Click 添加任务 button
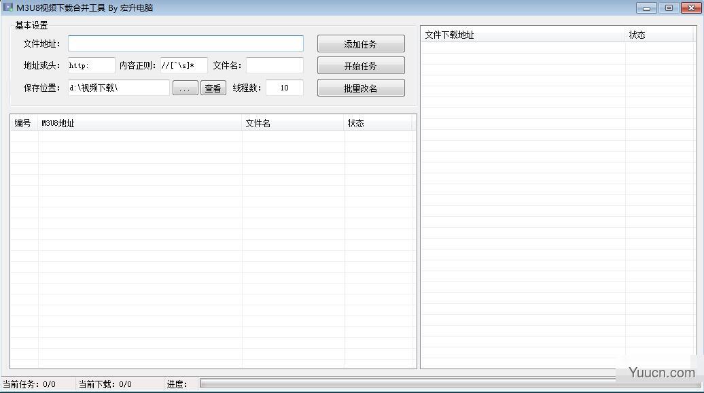This screenshot has width=704, height=393. [x=361, y=44]
